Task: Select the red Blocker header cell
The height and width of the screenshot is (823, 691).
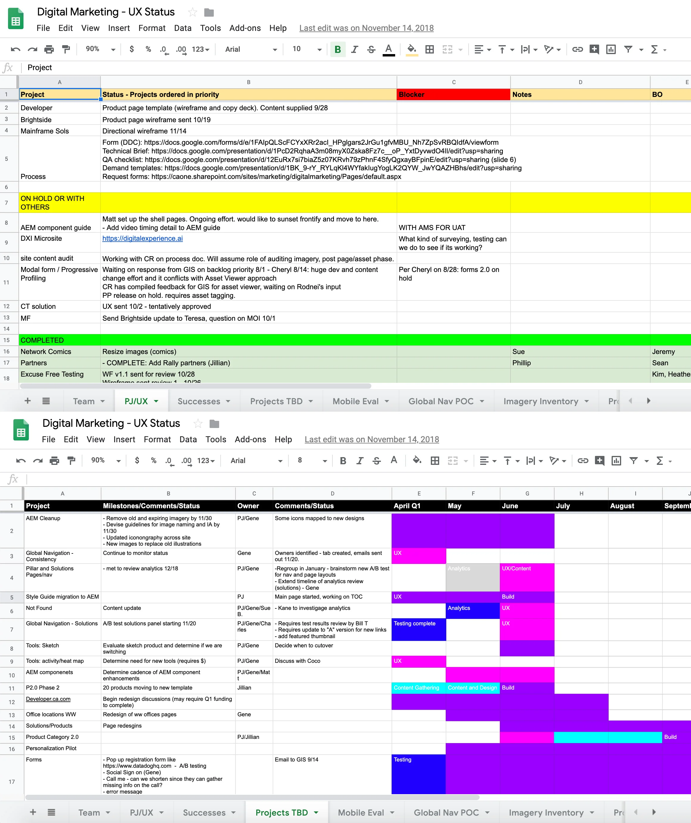Action: 453,95
